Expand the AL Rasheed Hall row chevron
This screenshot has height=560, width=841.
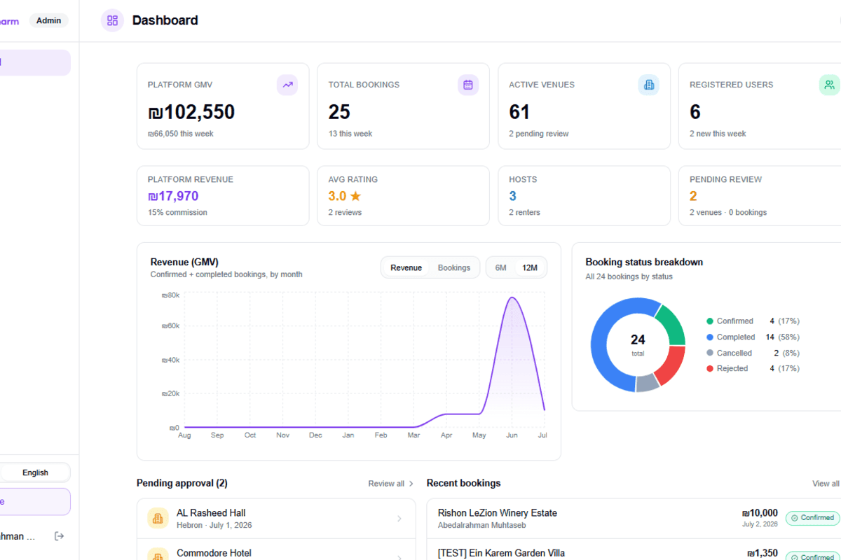[399, 519]
